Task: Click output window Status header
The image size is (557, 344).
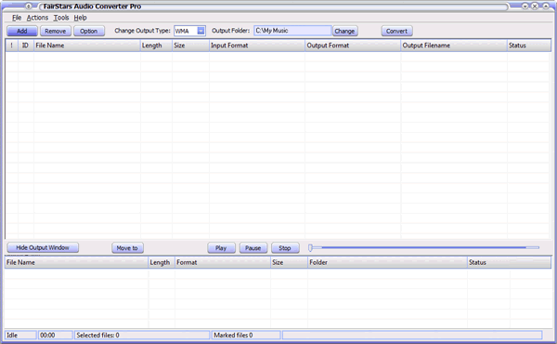Action: pyautogui.click(x=509, y=262)
